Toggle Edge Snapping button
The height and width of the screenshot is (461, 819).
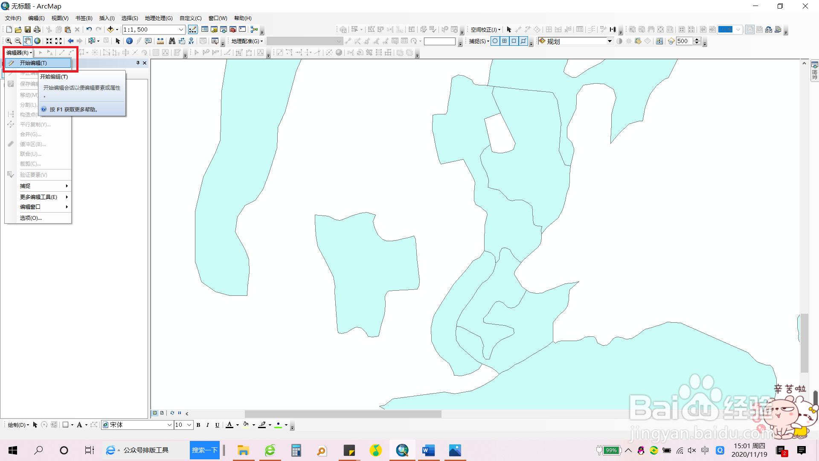click(x=523, y=41)
